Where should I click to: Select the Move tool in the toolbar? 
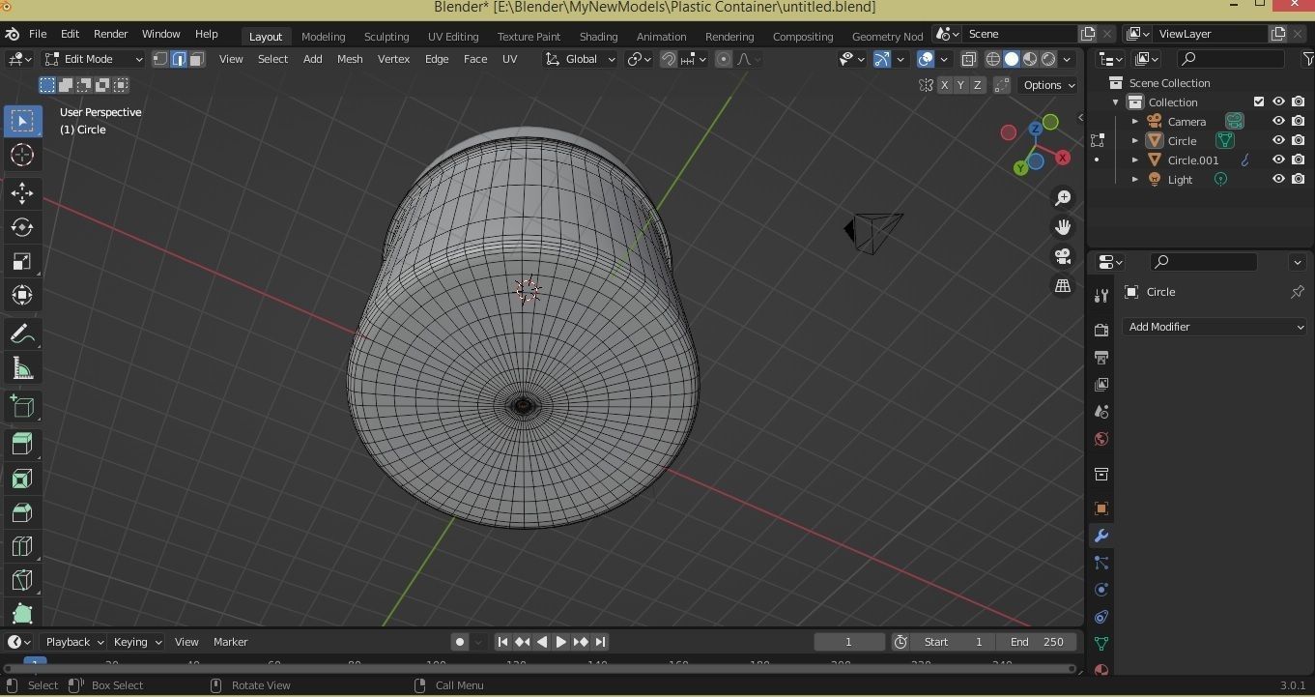tap(22, 193)
